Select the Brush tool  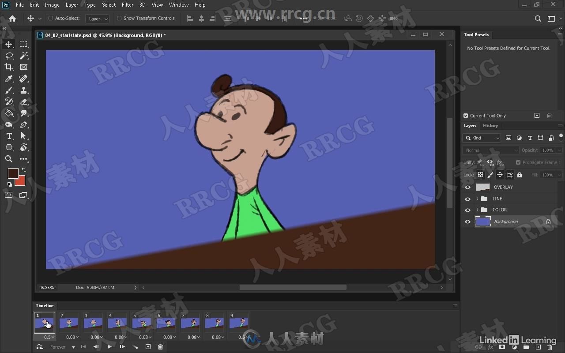pyautogui.click(x=9, y=90)
